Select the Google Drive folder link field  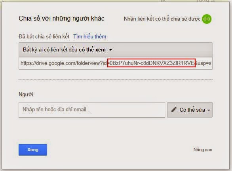(116, 63)
